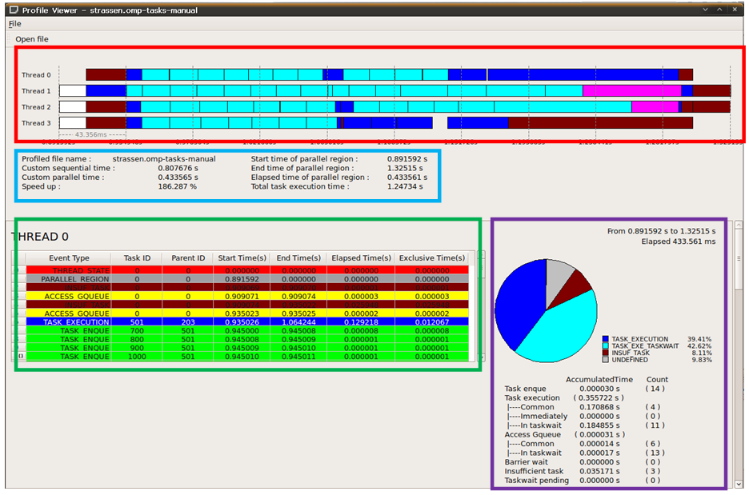Click the magenta segment on Thread 1

click(631, 91)
